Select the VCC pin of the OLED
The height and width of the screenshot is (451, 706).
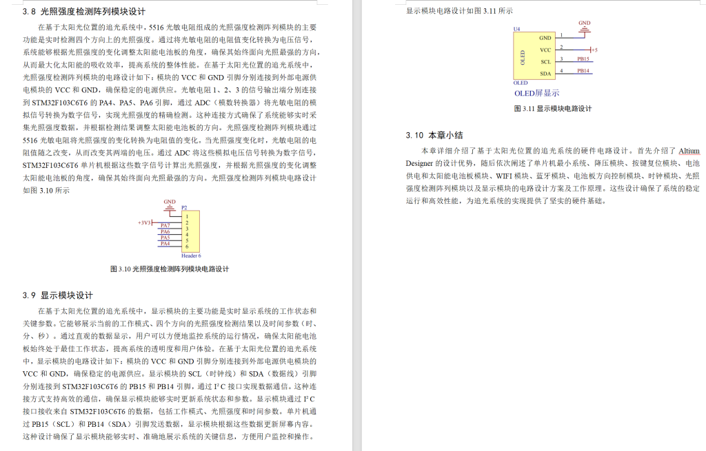(545, 50)
